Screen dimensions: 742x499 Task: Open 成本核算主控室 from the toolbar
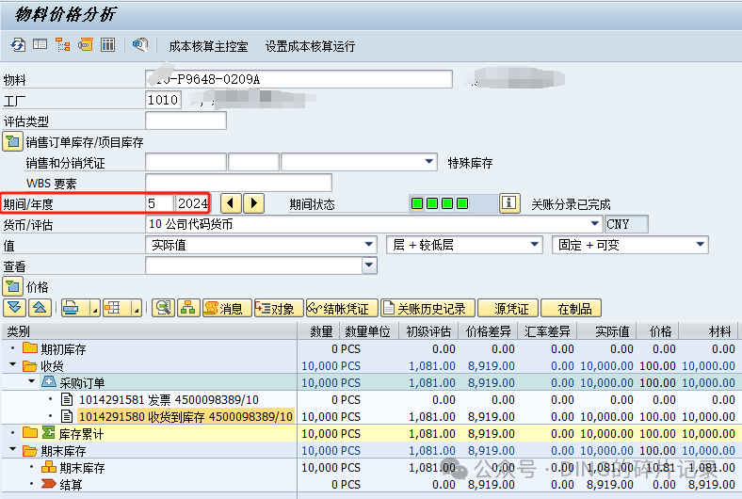pyautogui.click(x=208, y=46)
